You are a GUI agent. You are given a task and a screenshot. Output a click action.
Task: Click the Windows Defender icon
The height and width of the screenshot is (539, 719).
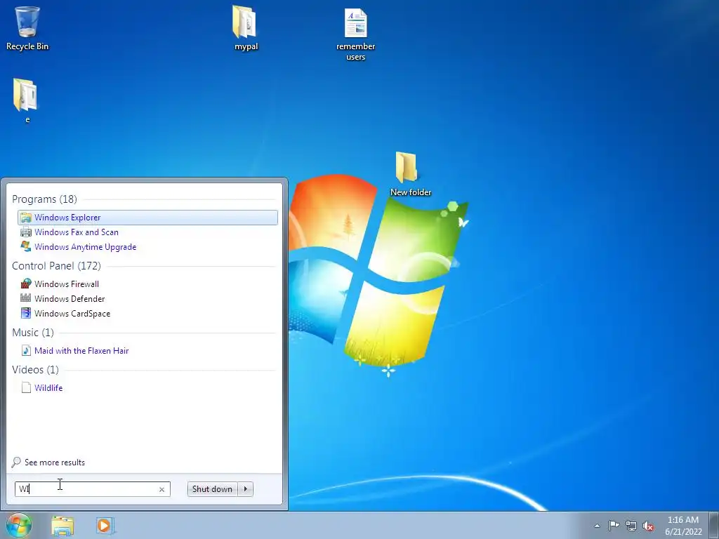coord(26,298)
